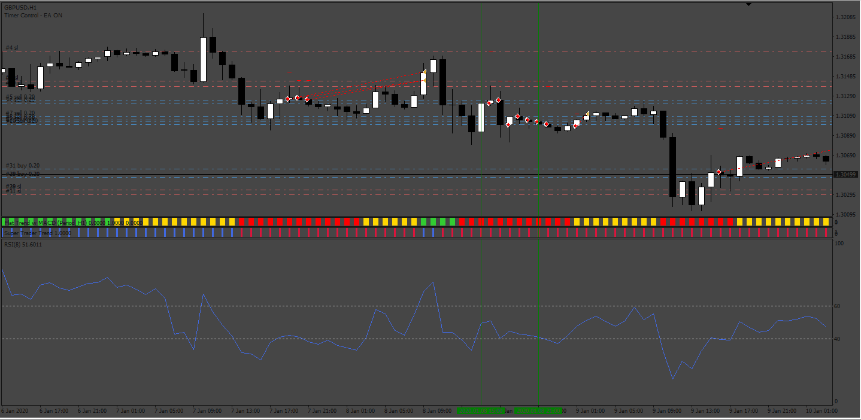Click the 1.30095 price scale label
Screen dimensions: 861x420
coord(844,214)
